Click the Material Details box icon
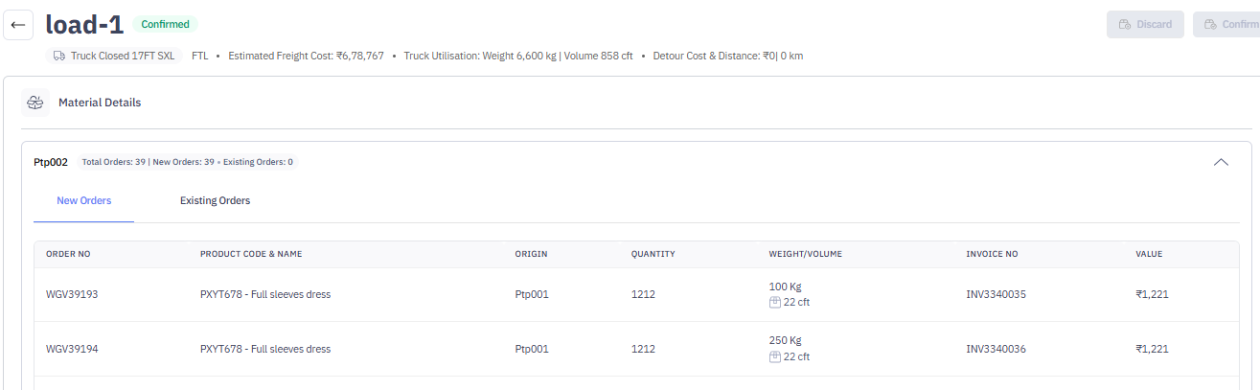1260x390 pixels. point(36,103)
